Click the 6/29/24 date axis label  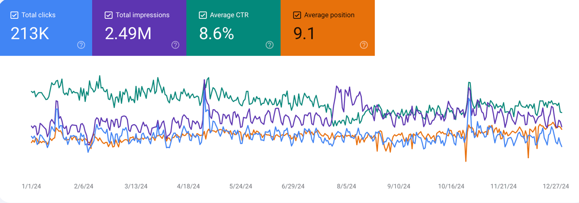pyautogui.click(x=293, y=186)
